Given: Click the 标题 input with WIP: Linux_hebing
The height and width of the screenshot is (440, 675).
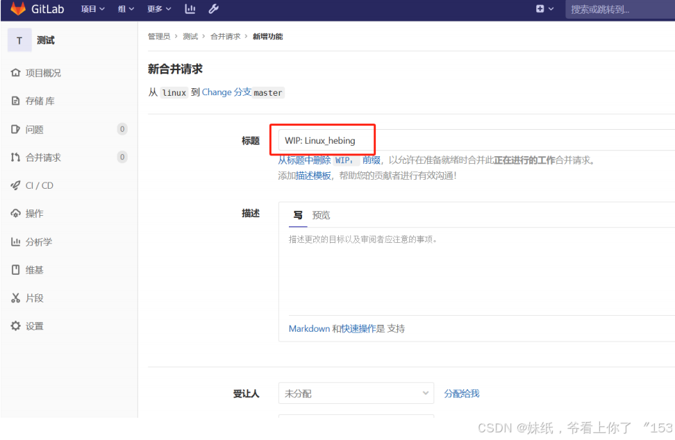Looking at the screenshot, I should [x=476, y=140].
